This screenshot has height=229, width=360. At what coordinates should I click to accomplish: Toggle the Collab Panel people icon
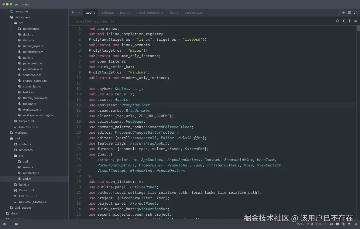point(16,224)
